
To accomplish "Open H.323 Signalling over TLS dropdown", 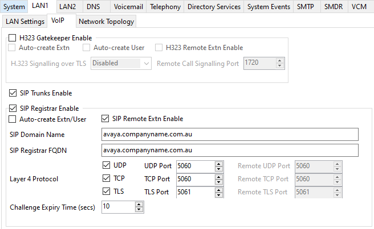I will coord(121,63).
